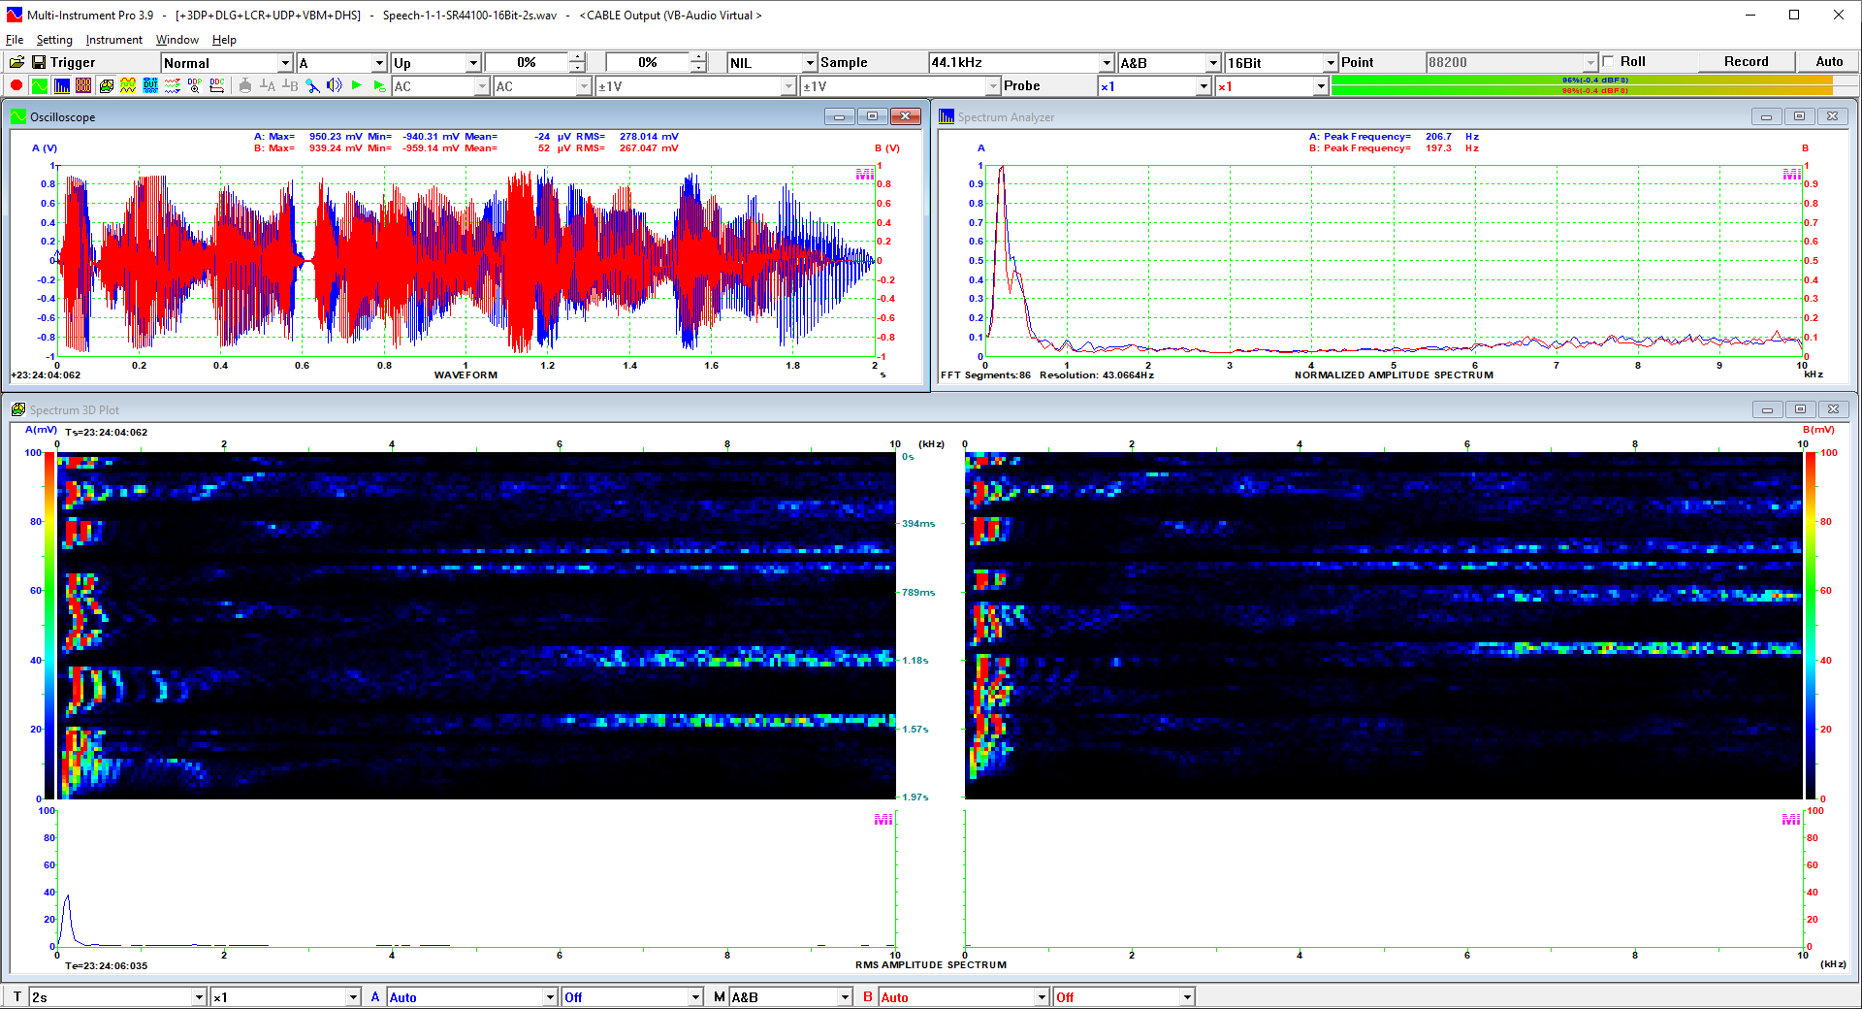Open the trigger edge Up dropdown

click(x=436, y=63)
